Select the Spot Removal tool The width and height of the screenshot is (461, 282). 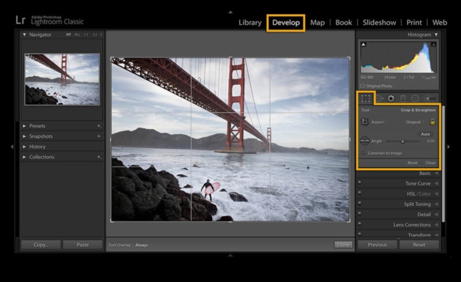click(379, 98)
